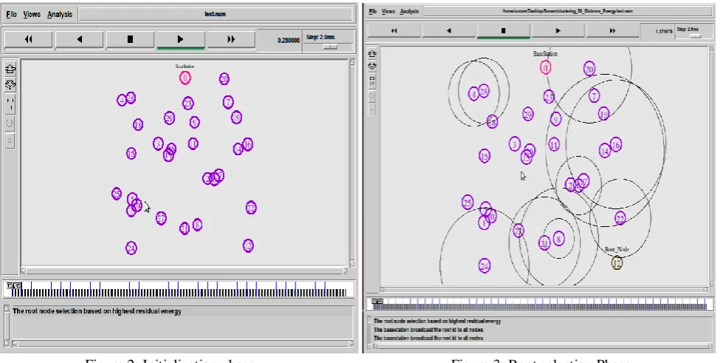Screen dimensions: 723x363
Task: Click horizontal scrollbar under left canvas
Action: coord(184,271)
